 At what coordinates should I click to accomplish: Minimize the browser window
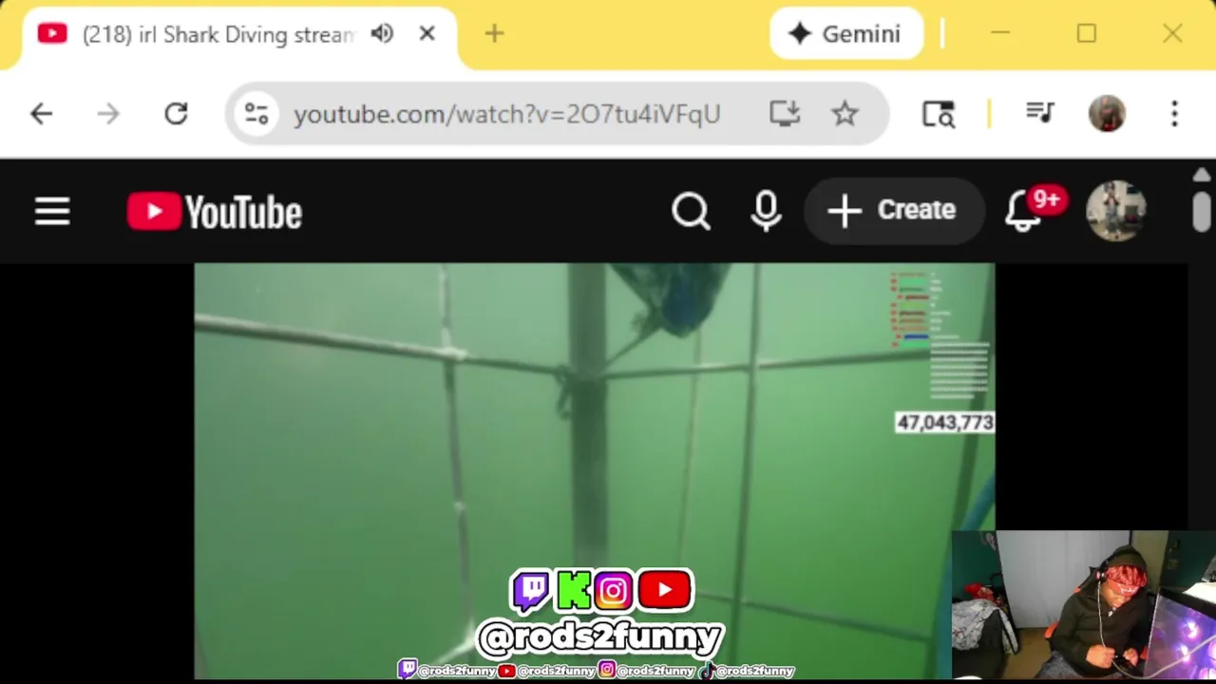pyautogui.click(x=999, y=34)
